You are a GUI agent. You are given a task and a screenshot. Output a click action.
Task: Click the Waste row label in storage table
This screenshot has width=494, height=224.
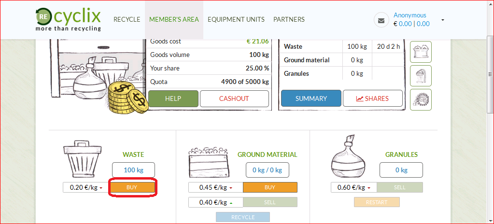293,47
